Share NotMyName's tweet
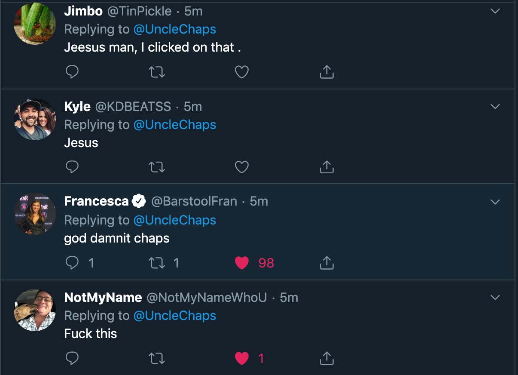Image resolution: width=518 pixels, height=375 pixels. 327,358
